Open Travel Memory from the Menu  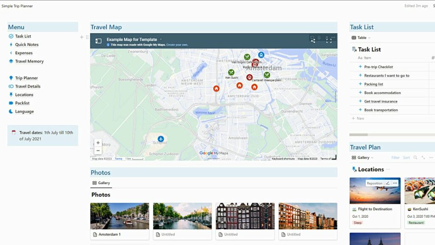(x=29, y=61)
